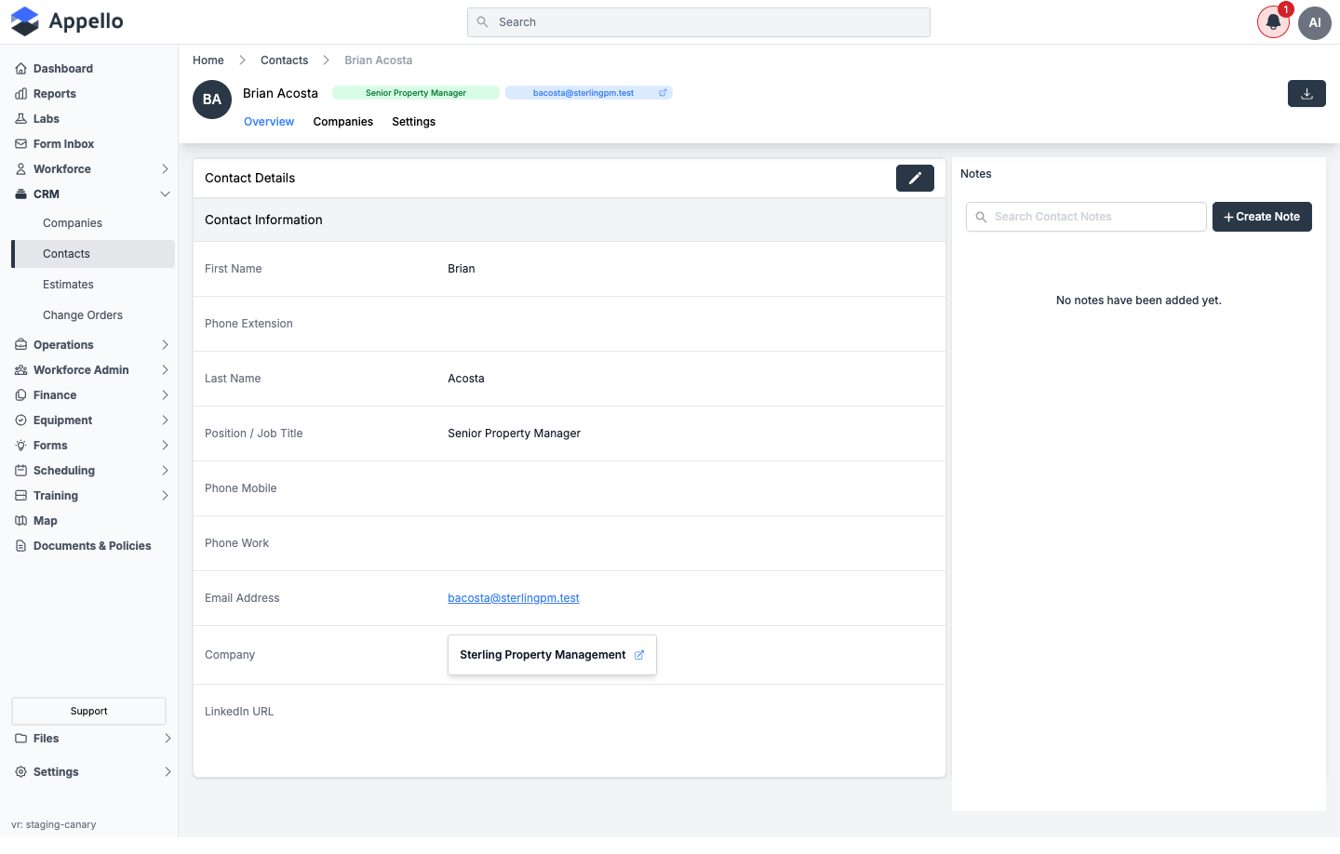Click the Reports chart icon

point(20,94)
